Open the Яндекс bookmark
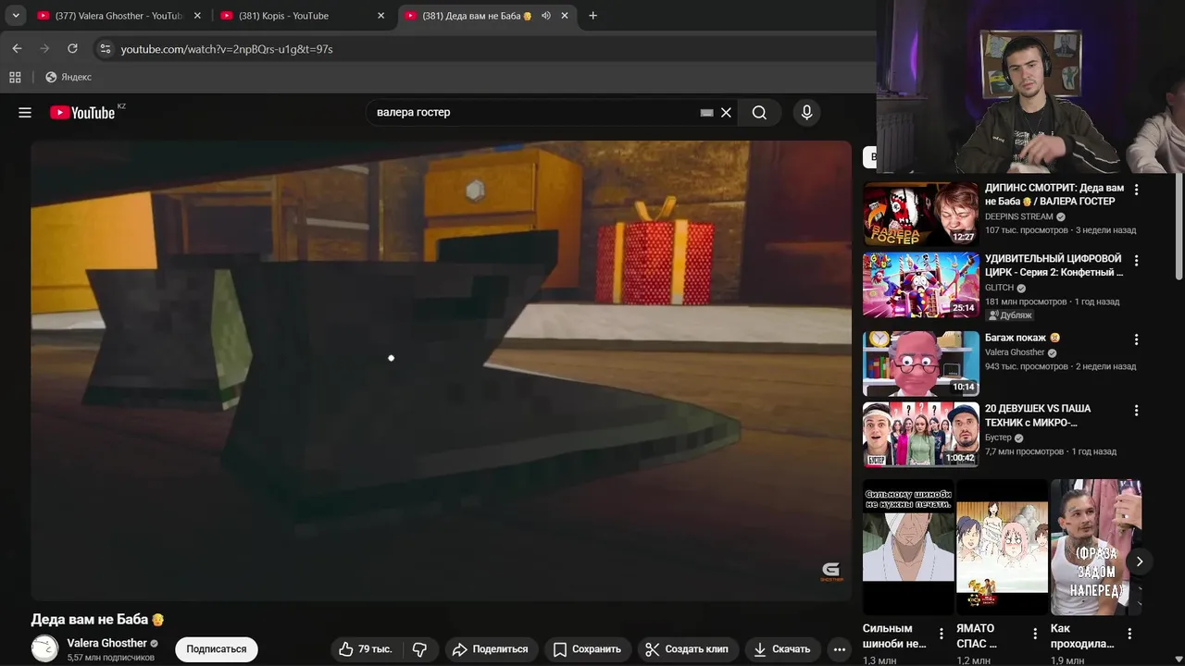The image size is (1185, 666). 69,77
